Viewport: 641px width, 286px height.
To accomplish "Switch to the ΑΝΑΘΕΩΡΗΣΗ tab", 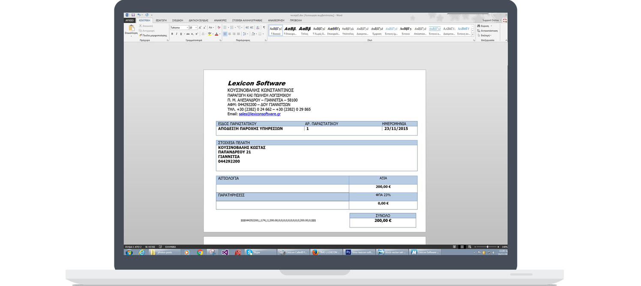I will pyautogui.click(x=276, y=20).
